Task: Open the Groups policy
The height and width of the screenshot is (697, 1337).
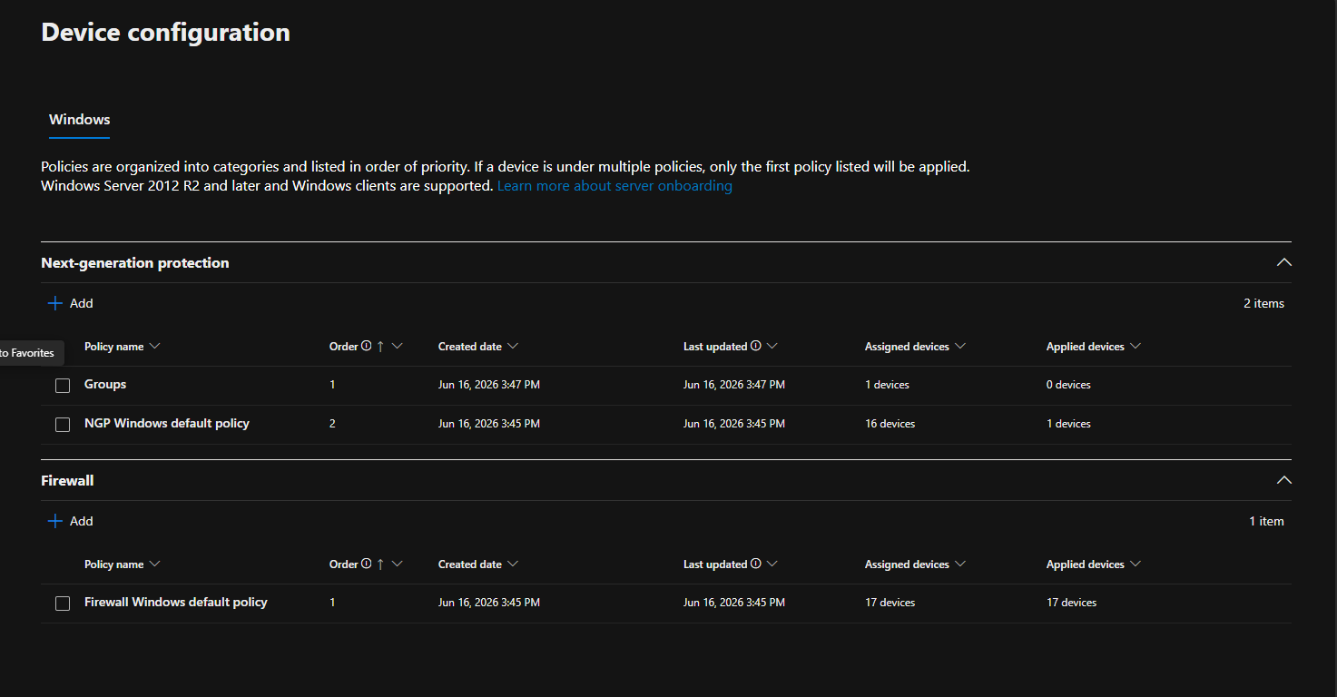Action: coord(105,385)
